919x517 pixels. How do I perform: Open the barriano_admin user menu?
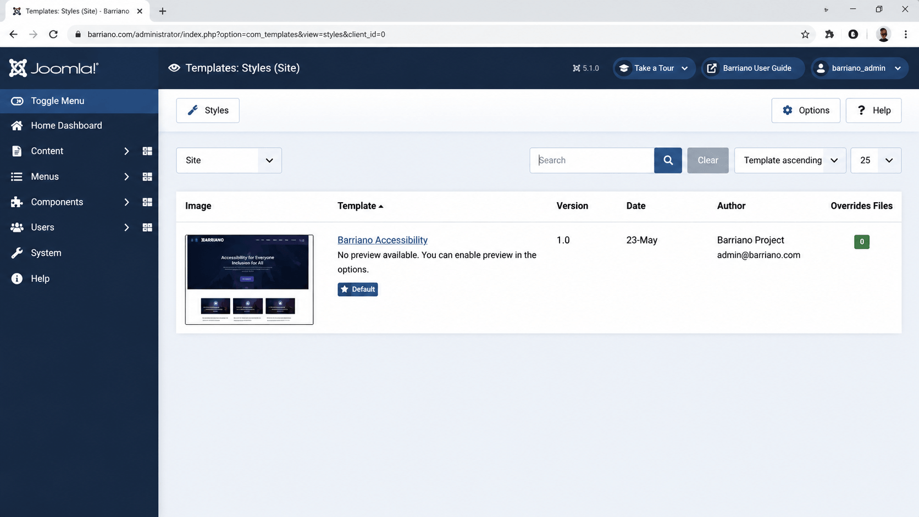[x=859, y=68]
